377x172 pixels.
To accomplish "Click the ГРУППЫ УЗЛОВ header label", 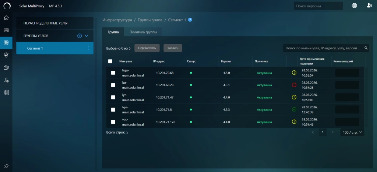I will 36,36.
